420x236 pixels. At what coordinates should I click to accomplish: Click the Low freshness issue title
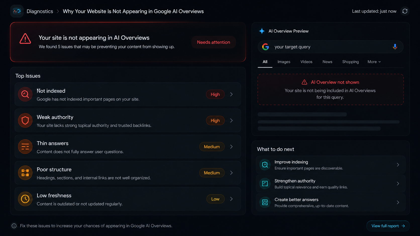tap(54, 195)
